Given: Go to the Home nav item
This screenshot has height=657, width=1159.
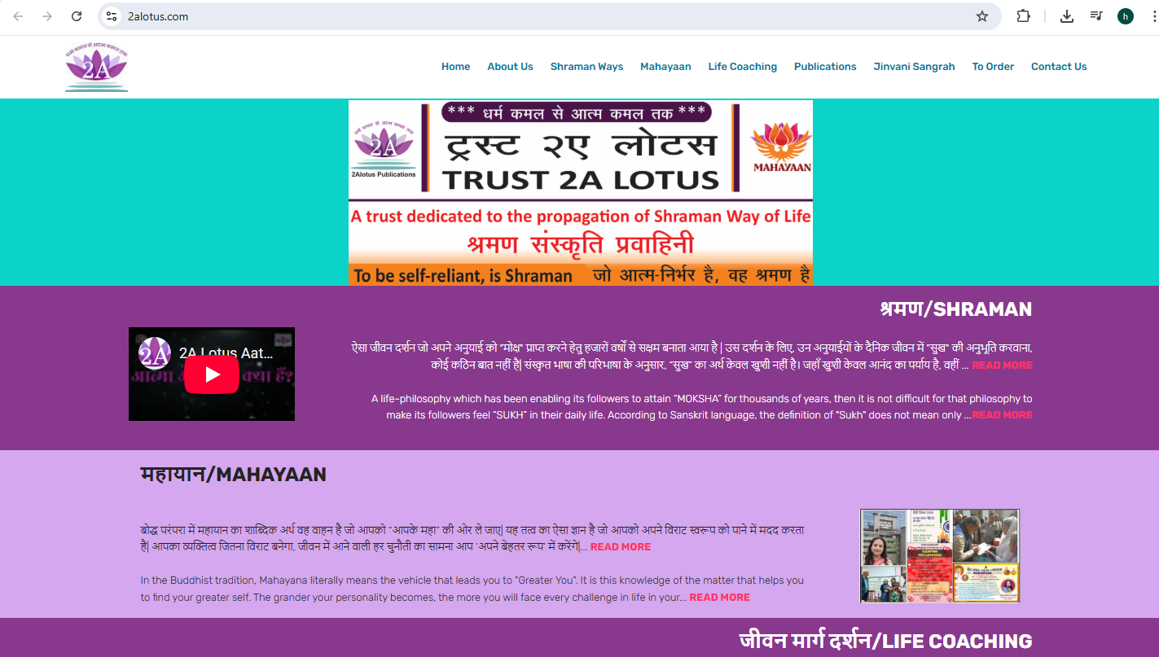Looking at the screenshot, I should [456, 67].
